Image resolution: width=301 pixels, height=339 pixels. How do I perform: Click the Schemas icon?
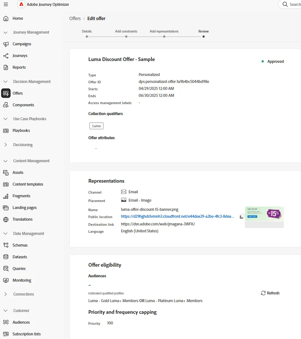pyautogui.click(x=6, y=245)
